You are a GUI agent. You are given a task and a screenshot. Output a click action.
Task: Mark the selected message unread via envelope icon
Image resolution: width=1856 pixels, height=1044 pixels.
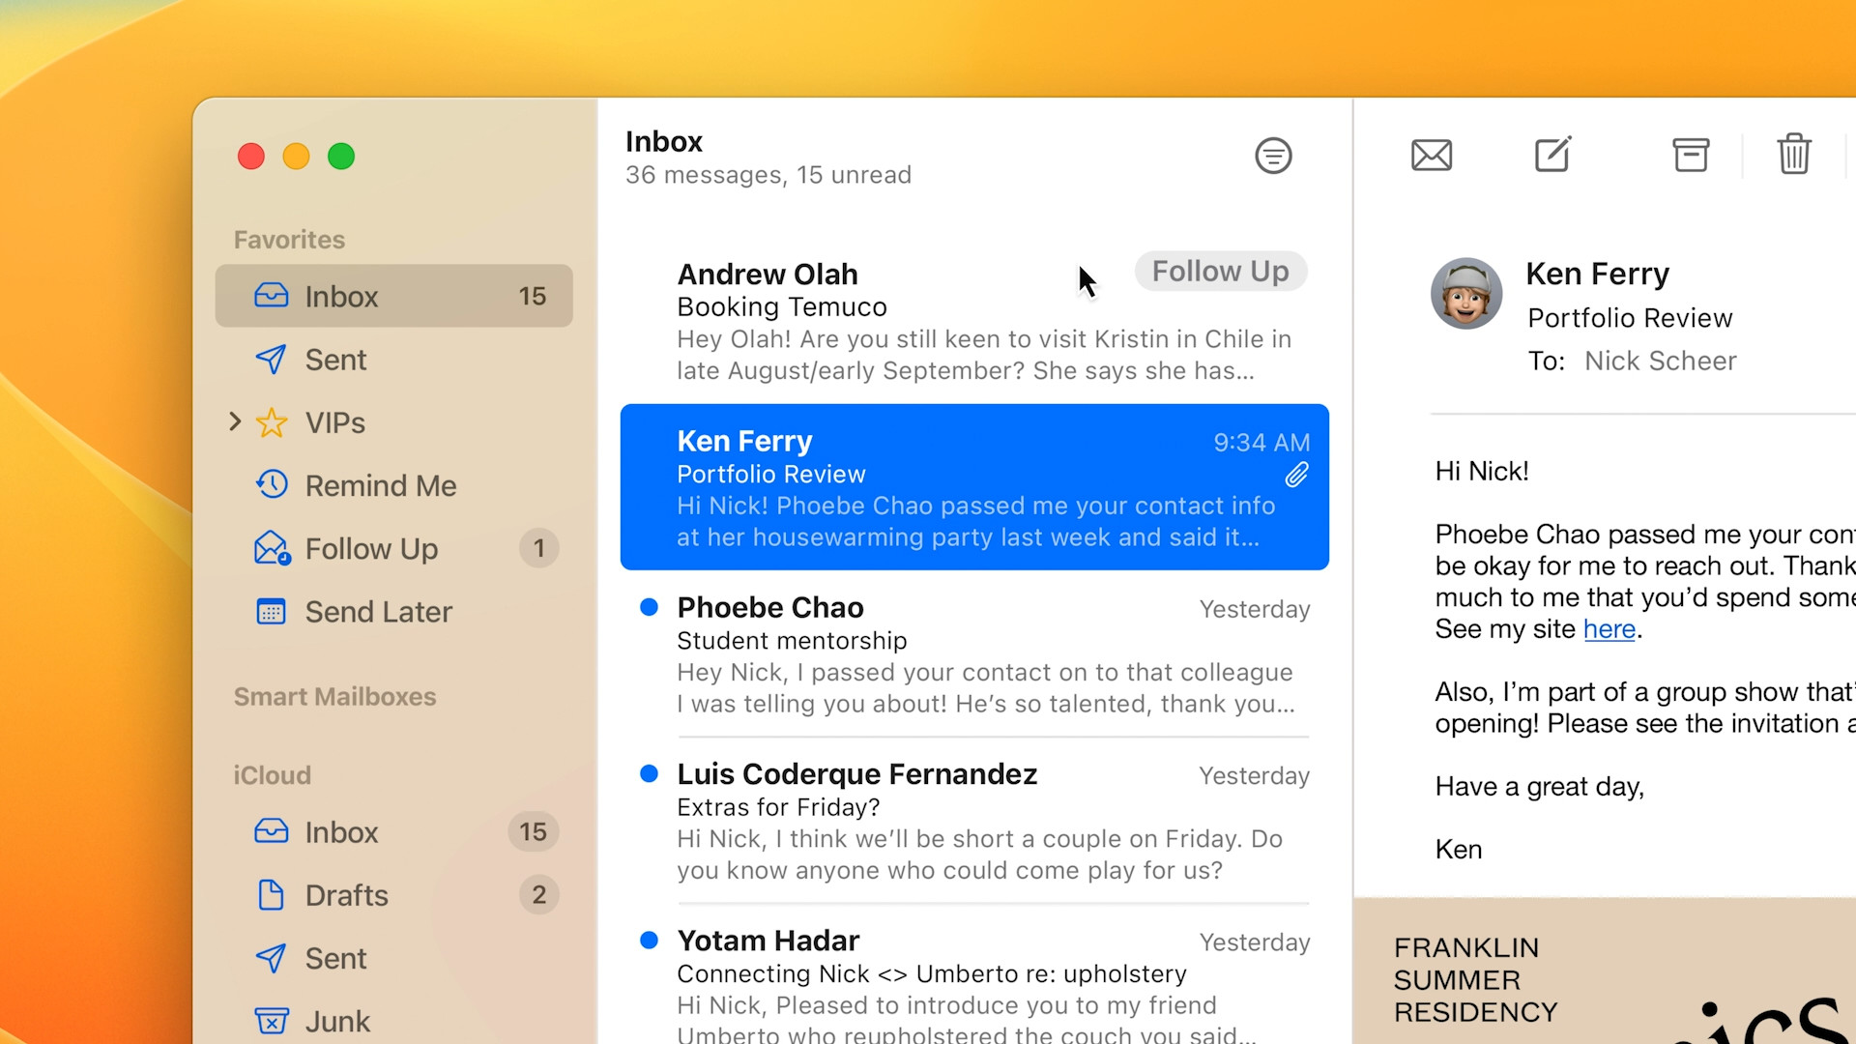[x=1432, y=155]
